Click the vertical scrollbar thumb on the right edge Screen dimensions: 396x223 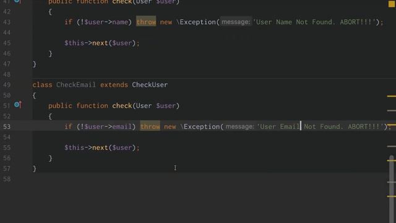point(392,189)
